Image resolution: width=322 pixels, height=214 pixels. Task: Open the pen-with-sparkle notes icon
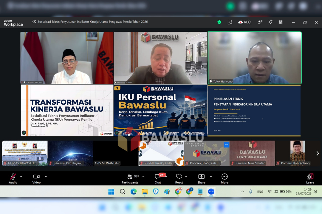click(260, 22)
